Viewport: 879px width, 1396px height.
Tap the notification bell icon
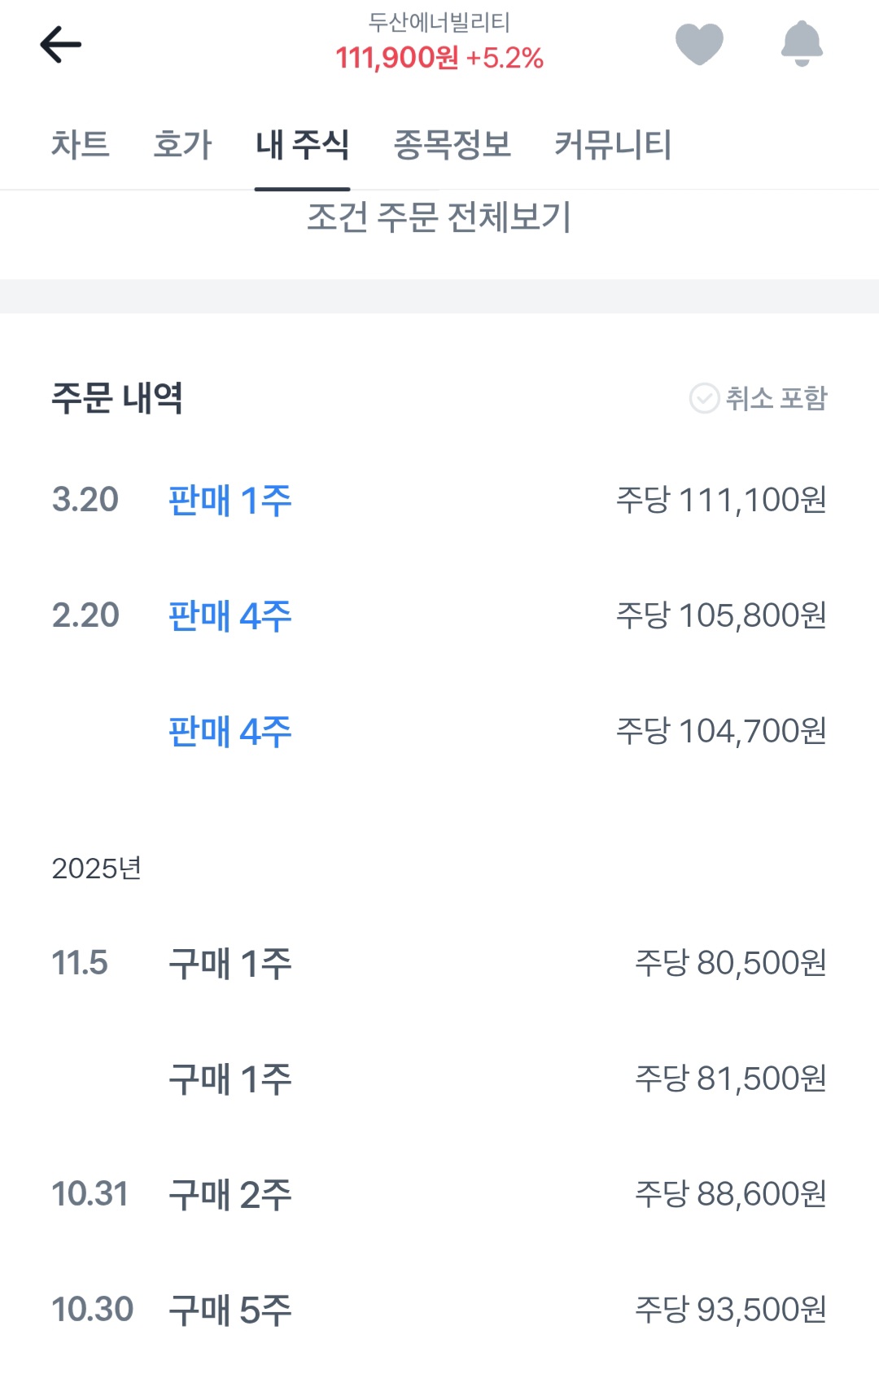click(x=802, y=44)
